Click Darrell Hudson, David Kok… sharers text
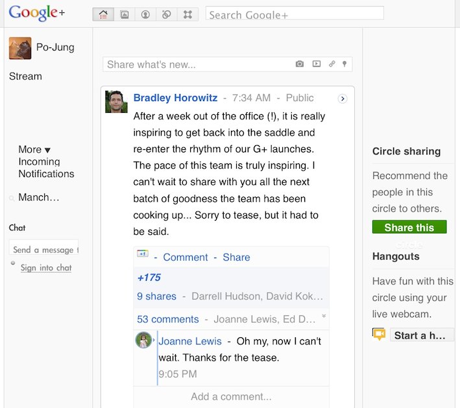Viewport: 460px width, 408px height. (x=258, y=296)
